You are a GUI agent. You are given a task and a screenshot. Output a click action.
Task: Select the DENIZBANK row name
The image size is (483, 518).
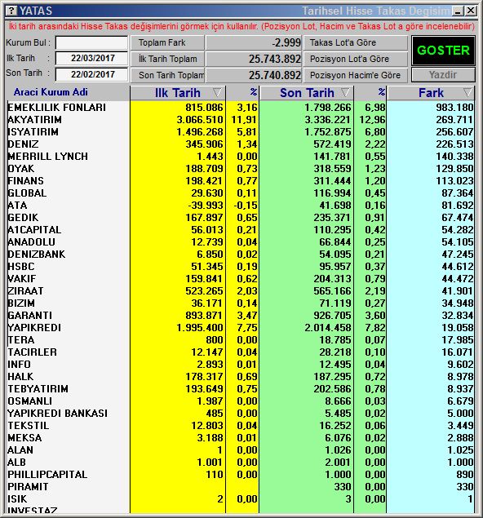(x=37, y=254)
